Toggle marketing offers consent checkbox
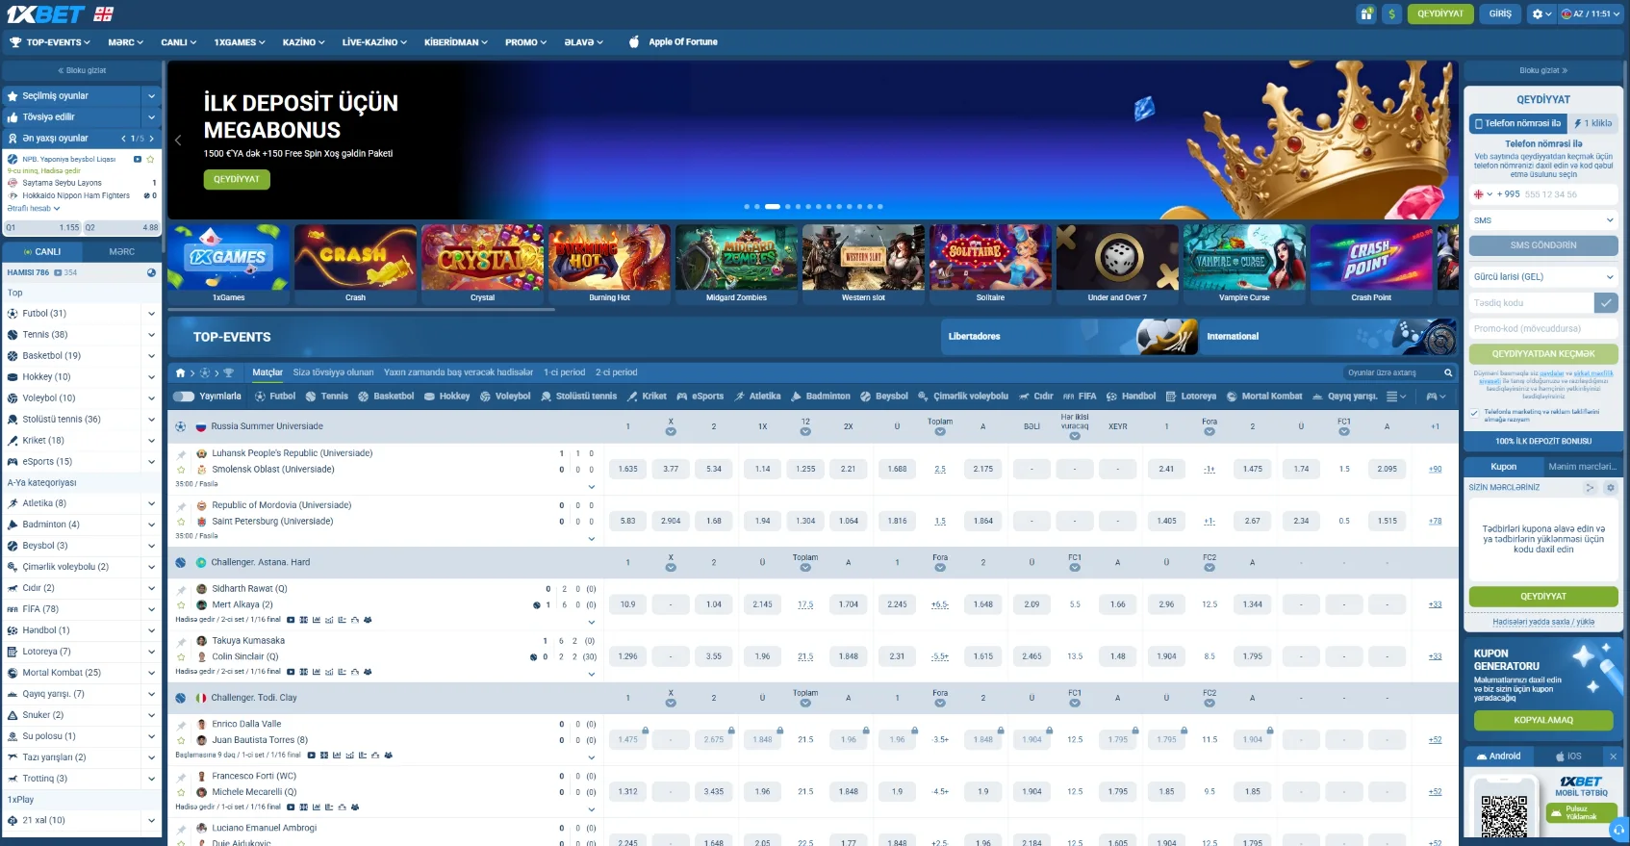The height and width of the screenshot is (846, 1630). click(1474, 413)
